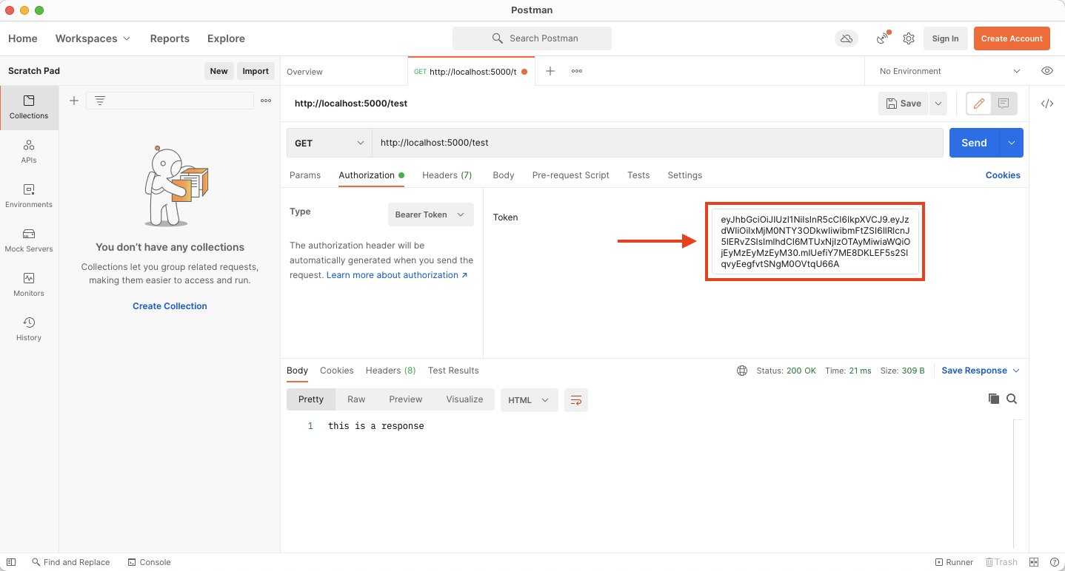Switch to the Raw response view tab
Screen dimensions: 1065x571
pos(356,399)
